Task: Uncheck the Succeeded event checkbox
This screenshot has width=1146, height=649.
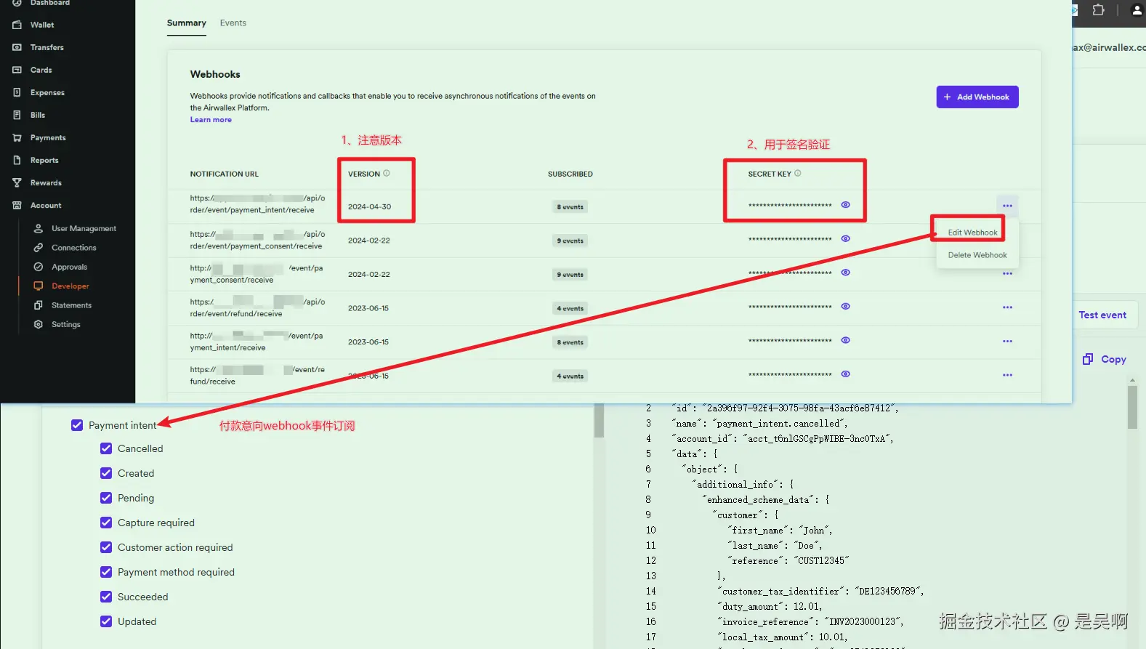Action: (x=106, y=597)
